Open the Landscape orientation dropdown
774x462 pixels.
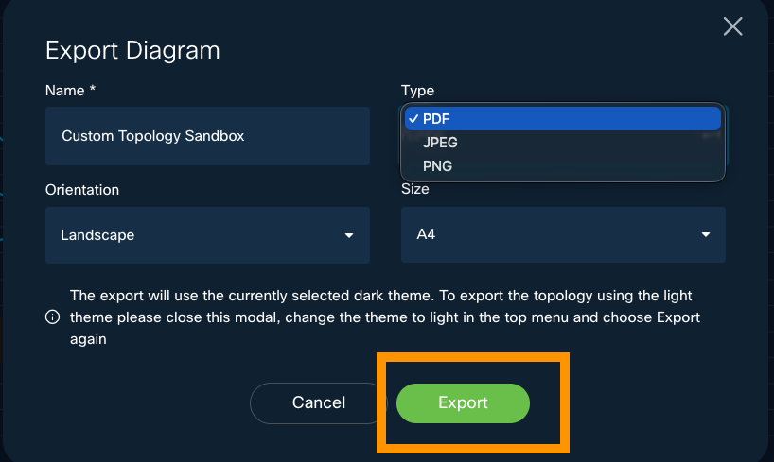coord(207,235)
